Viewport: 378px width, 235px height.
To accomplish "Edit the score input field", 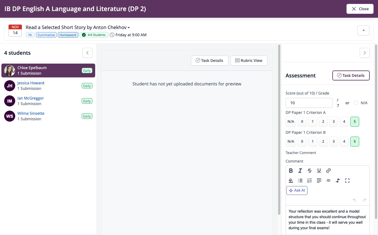I will click(309, 103).
